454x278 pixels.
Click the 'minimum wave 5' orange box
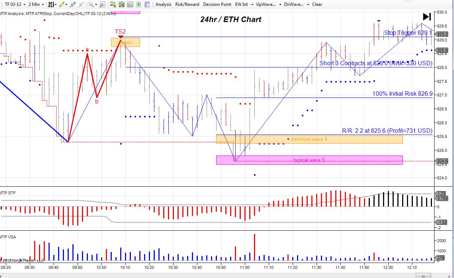[x=310, y=139]
